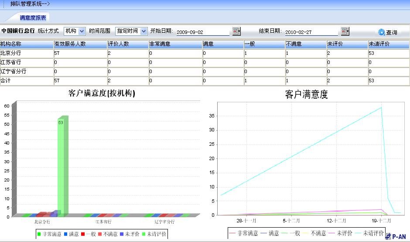Click the 北京分行 bar chart axis label
The image size is (410, 242).
coord(42,222)
